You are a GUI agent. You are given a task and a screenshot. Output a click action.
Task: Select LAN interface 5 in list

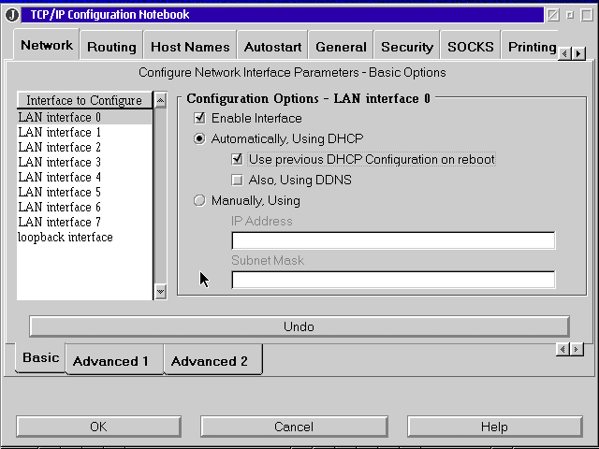tap(84, 192)
